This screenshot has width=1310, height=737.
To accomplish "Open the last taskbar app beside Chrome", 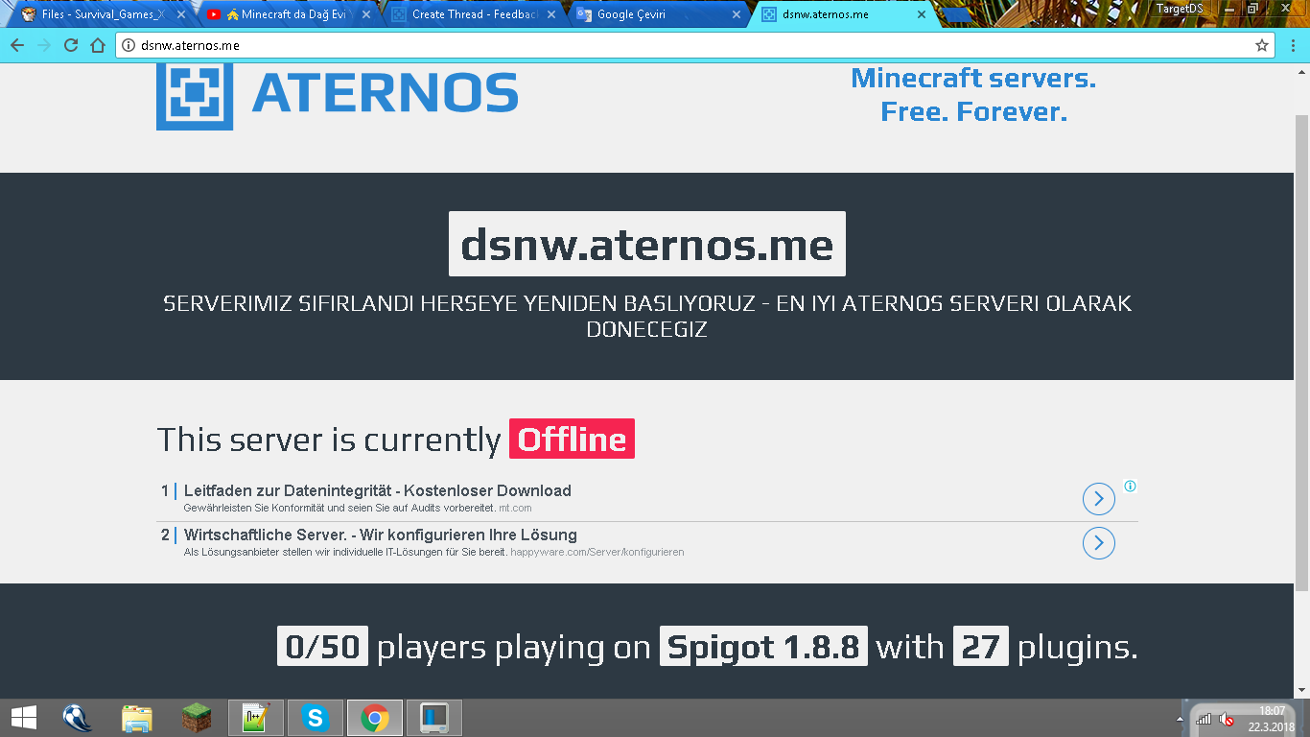I will tap(434, 718).
